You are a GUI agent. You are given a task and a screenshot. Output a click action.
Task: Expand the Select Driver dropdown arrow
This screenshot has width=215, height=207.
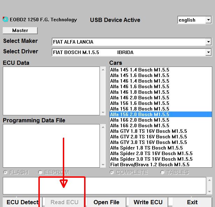[x=208, y=52]
